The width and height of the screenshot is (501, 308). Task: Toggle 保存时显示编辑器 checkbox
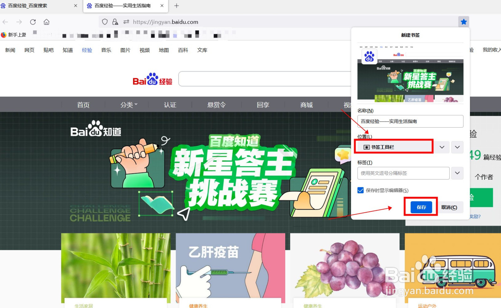[x=361, y=190]
